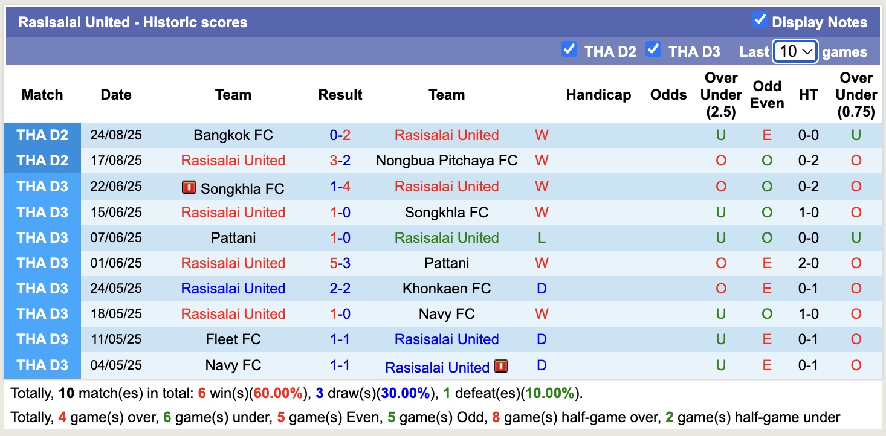This screenshot has height=436, width=886.
Task: Expand the games selector showing 10
Action: point(794,53)
